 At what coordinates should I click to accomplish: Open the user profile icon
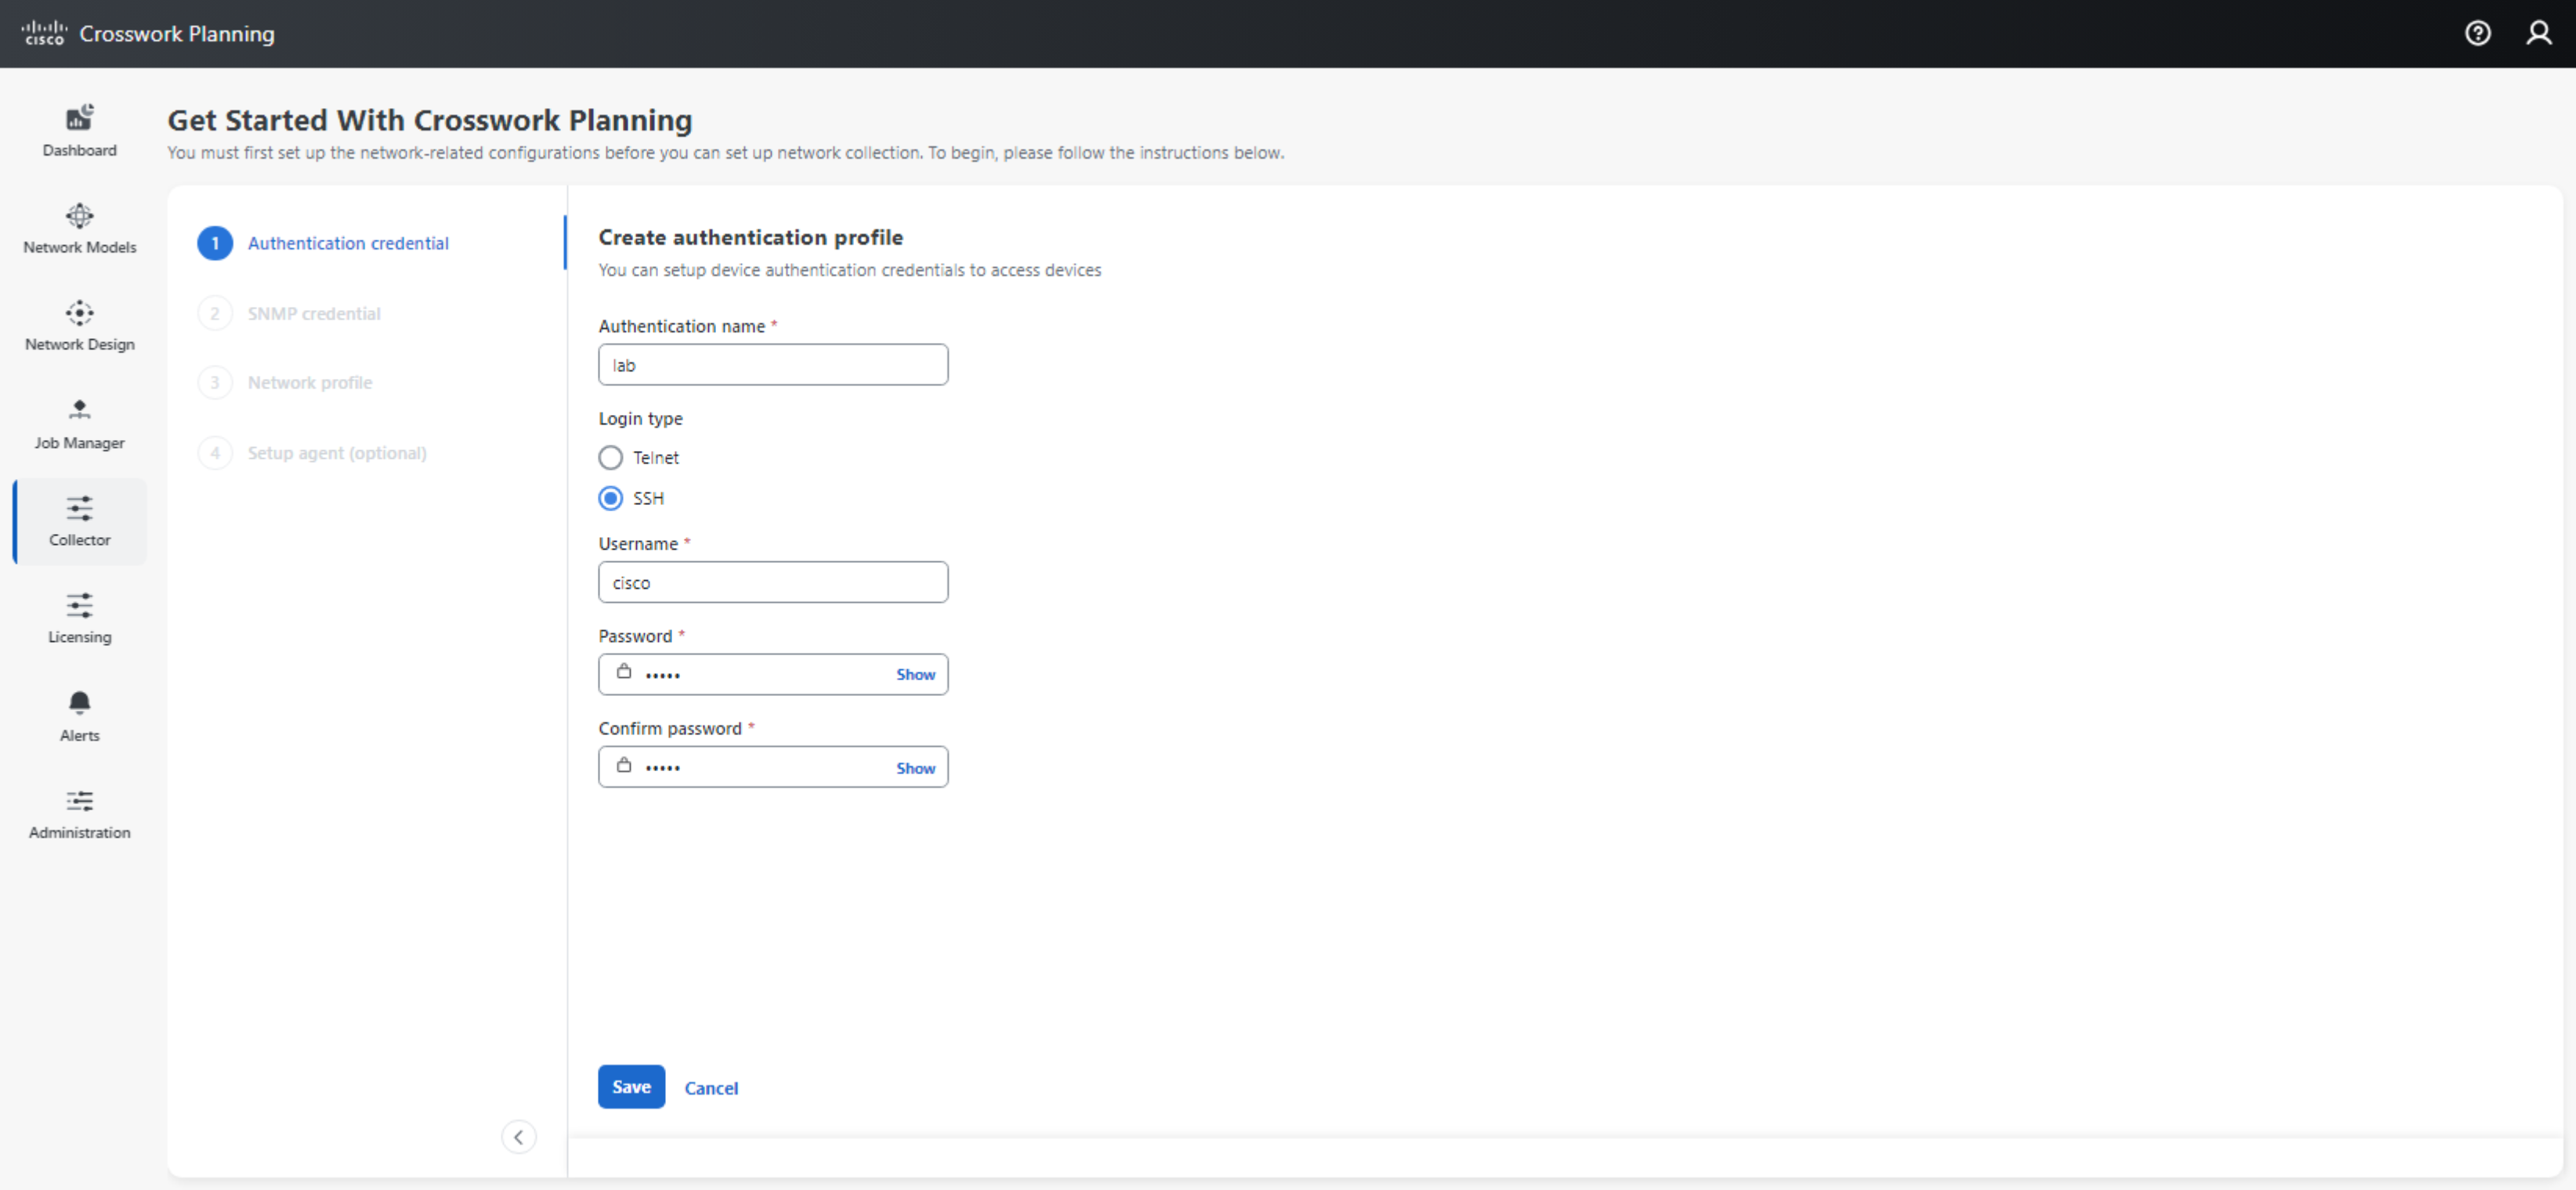(2538, 33)
